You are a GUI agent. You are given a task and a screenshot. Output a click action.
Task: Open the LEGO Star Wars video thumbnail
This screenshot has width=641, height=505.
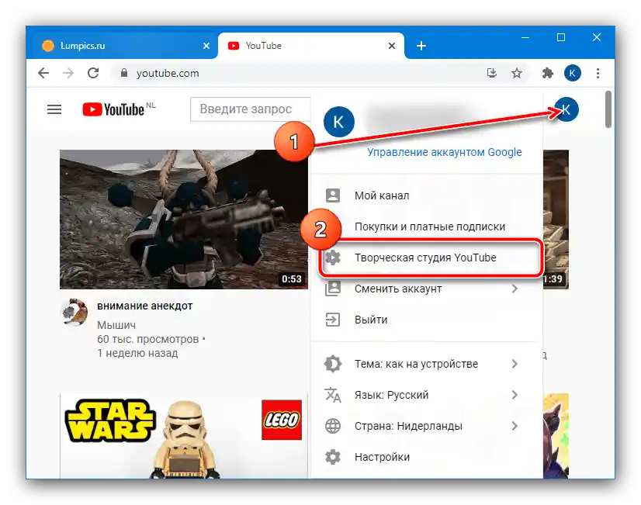pyautogui.click(x=184, y=435)
